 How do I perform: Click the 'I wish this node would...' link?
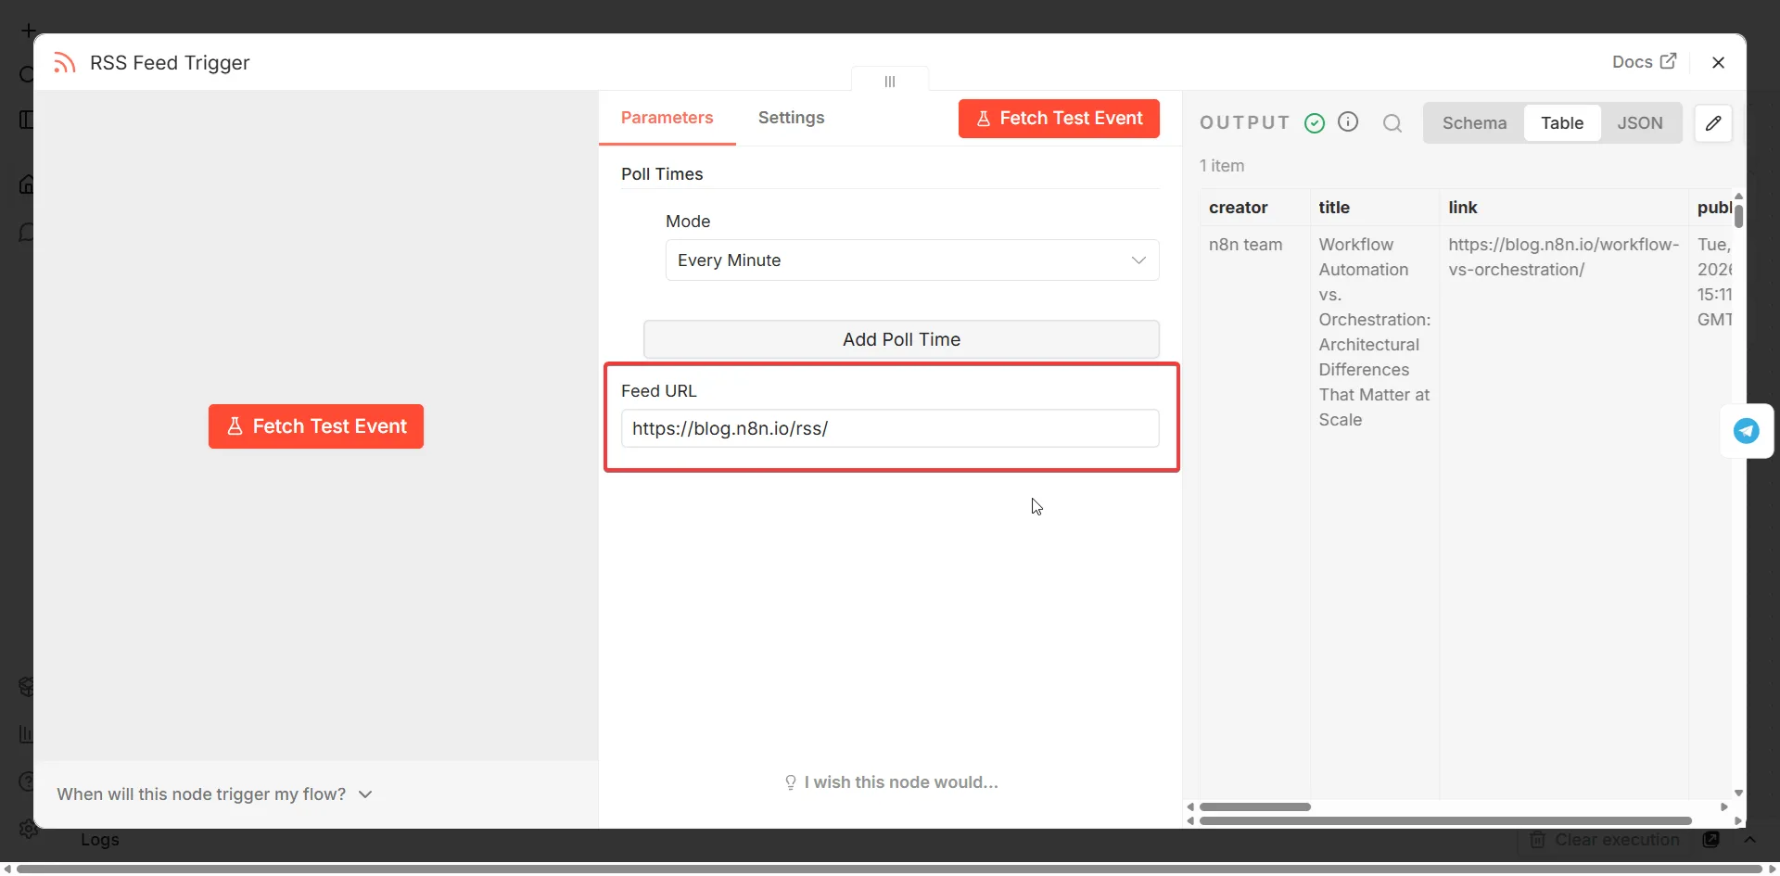pyautogui.click(x=891, y=782)
